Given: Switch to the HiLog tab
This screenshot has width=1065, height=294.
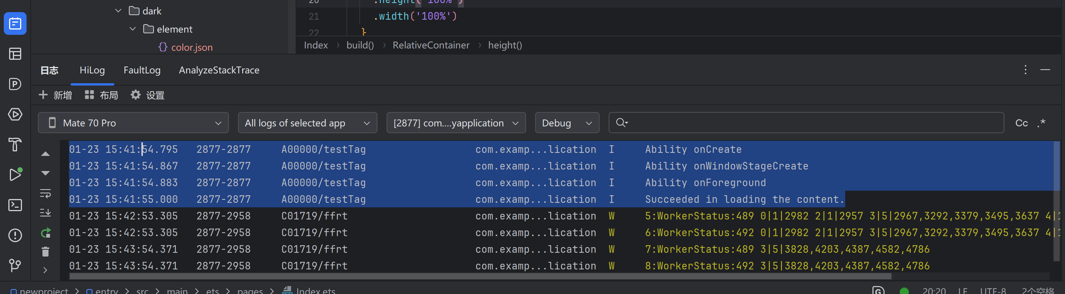Looking at the screenshot, I should tap(92, 70).
